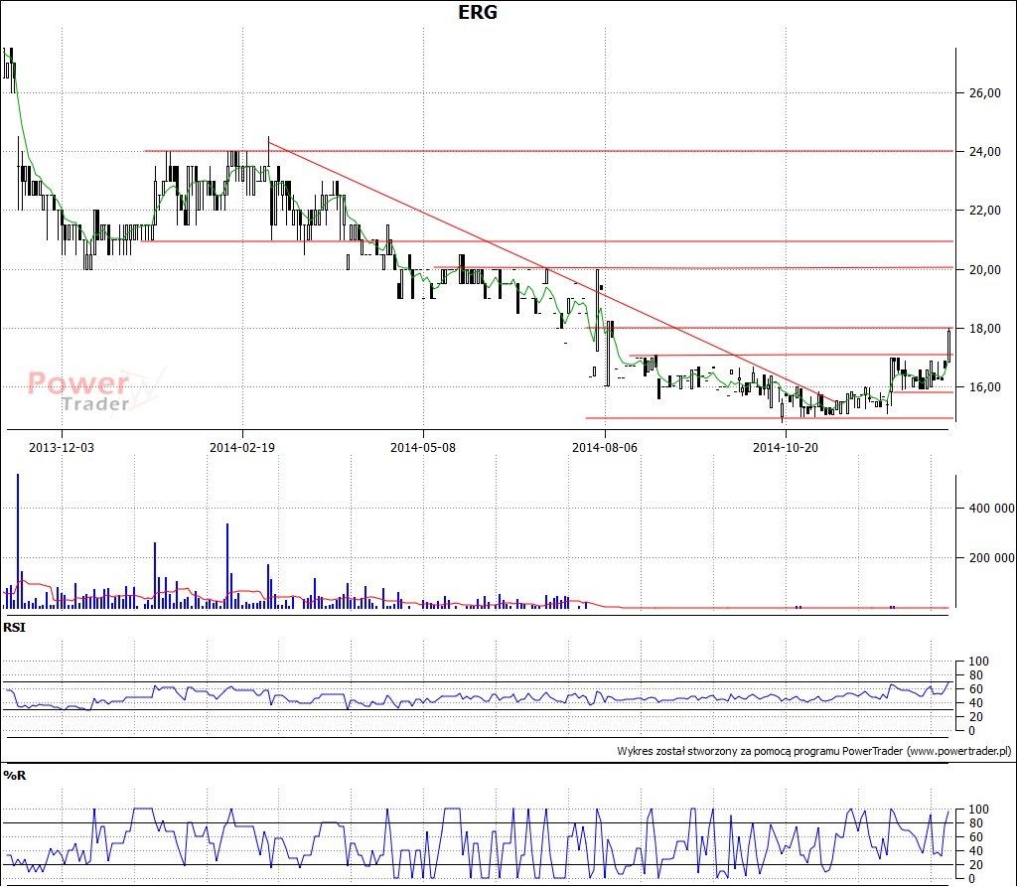Click the last candlestick reaching 18,00
Screen dimensions: 1017x887
(949, 346)
